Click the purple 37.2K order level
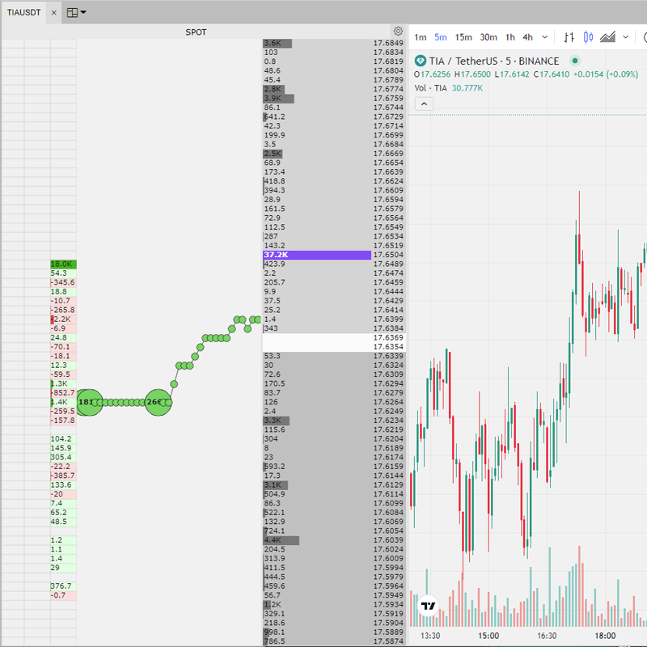 click(x=317, y=255)
